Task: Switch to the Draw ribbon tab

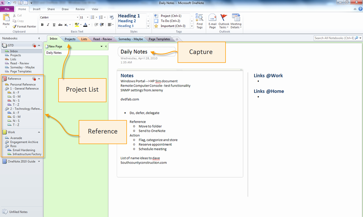Action: tap(65, 9)
